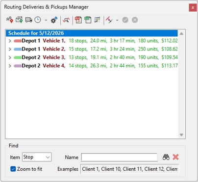This screenshot has height=182, width=198.
Task: Click the binoculars find button
Action: pos(166,157)
